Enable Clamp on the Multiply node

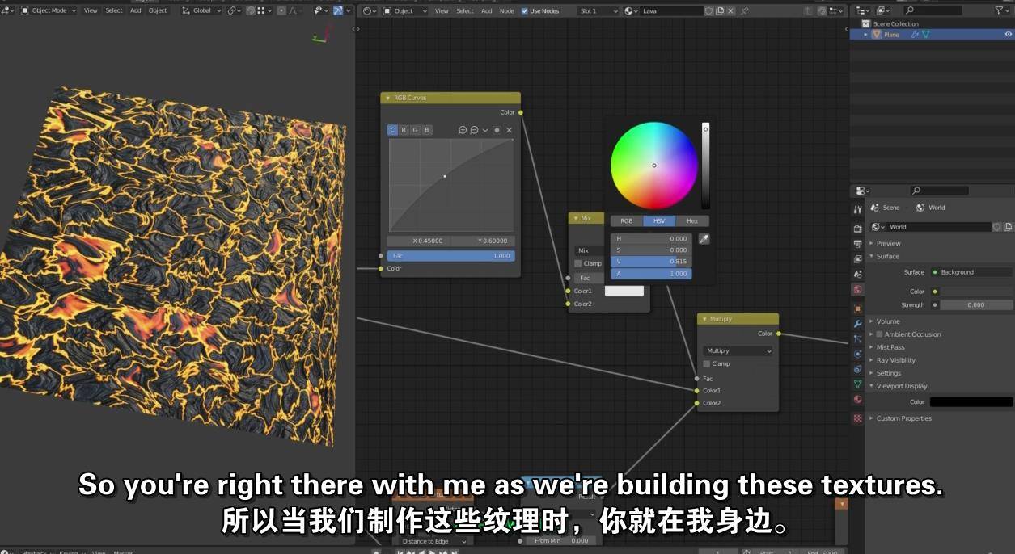[707, 363]
